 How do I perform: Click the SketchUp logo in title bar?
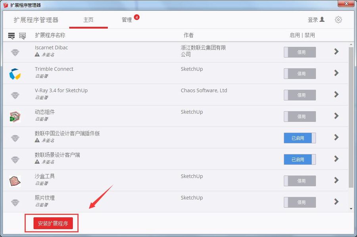6,5
